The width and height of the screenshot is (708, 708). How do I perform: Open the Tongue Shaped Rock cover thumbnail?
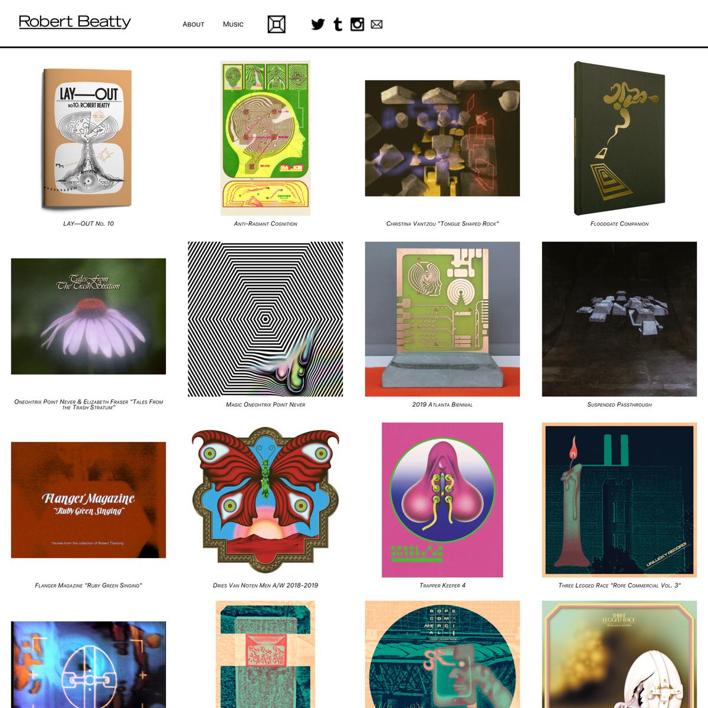(x=442, y=138)
